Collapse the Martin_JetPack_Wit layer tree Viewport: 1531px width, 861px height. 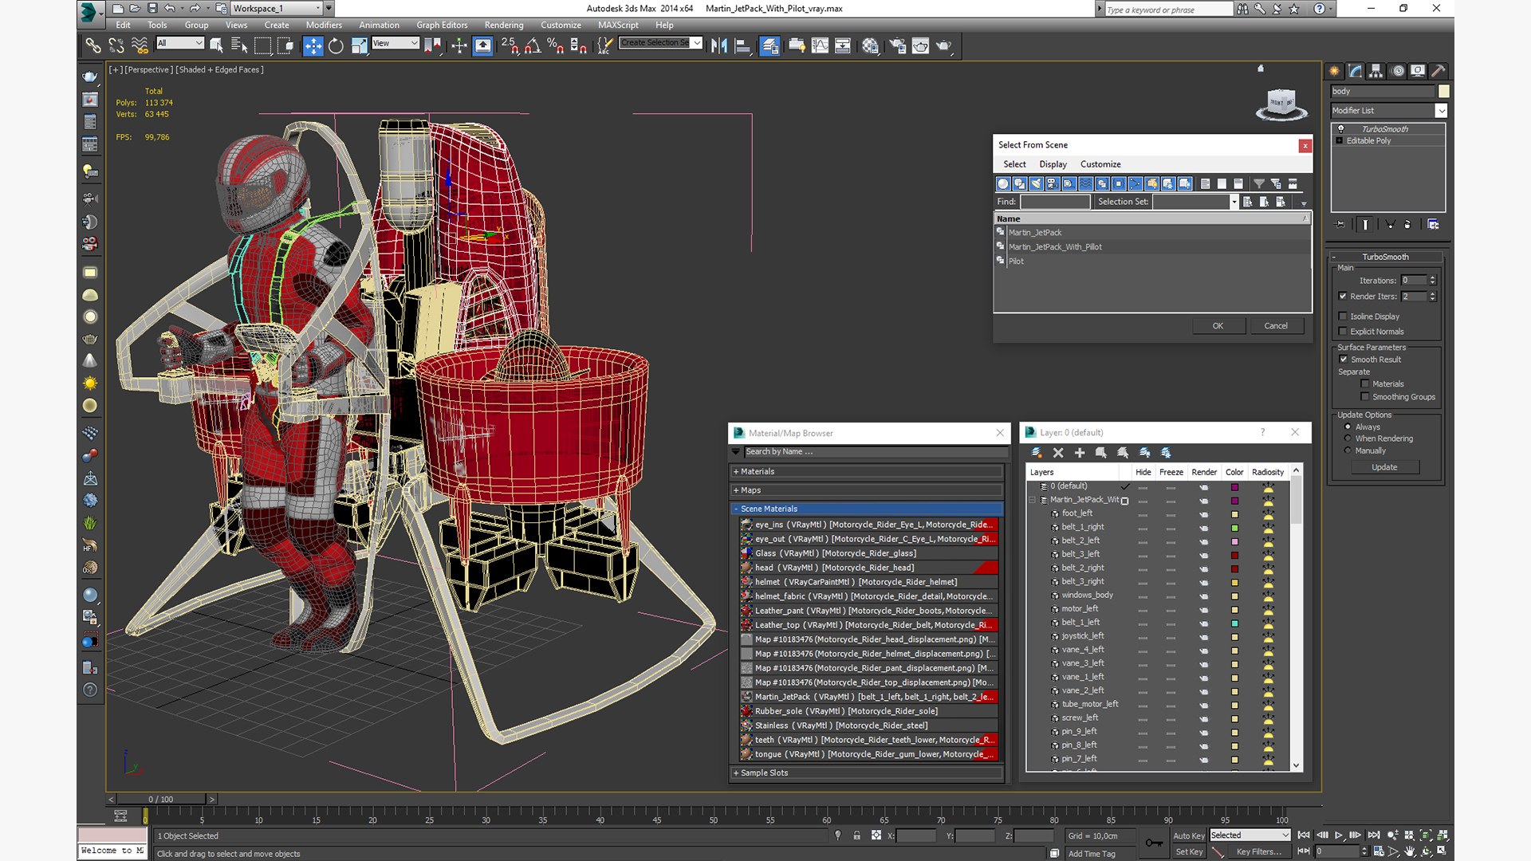(1033, 500)
